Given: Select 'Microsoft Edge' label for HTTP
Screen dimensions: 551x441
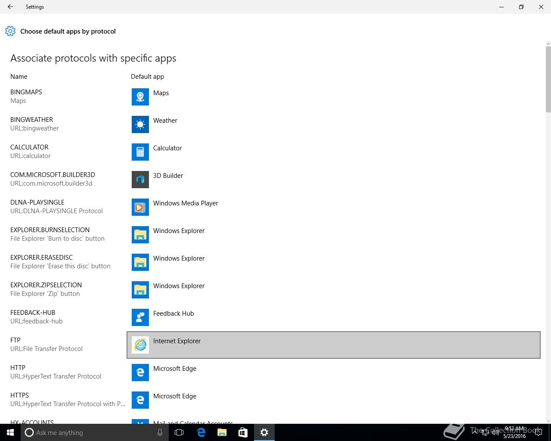Looking at the screenshot, I should [175, 369].
